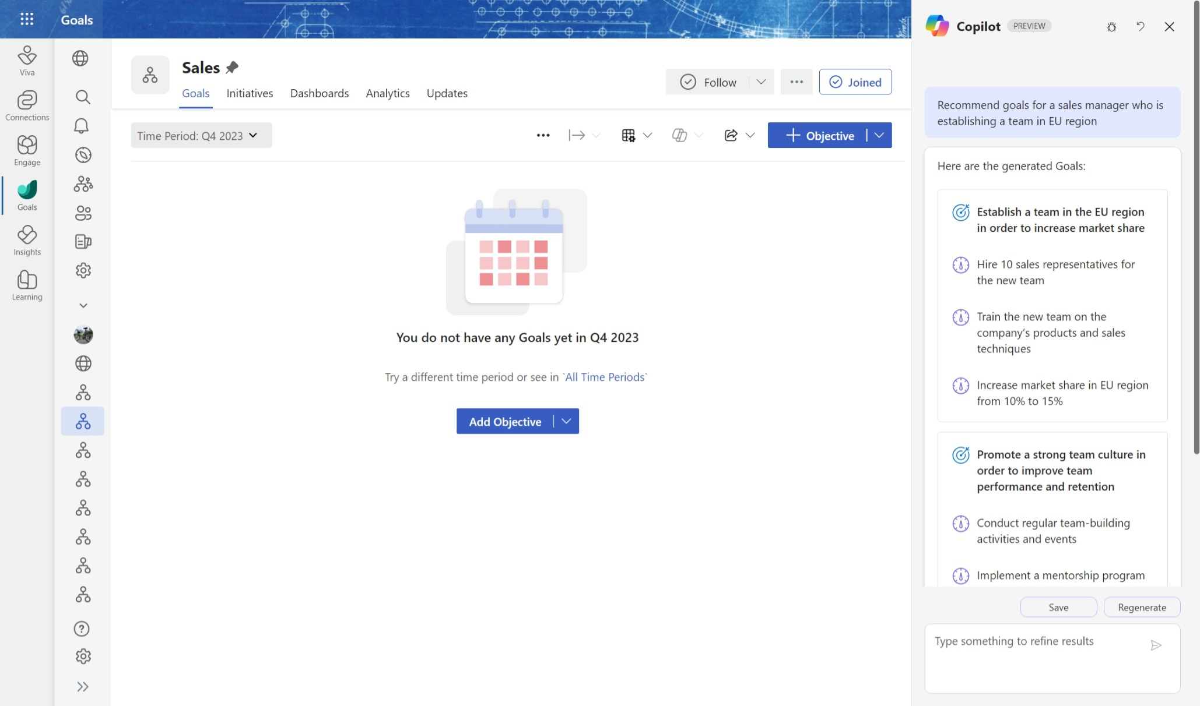Click All Time Periods link in message

tap(605, 376)
